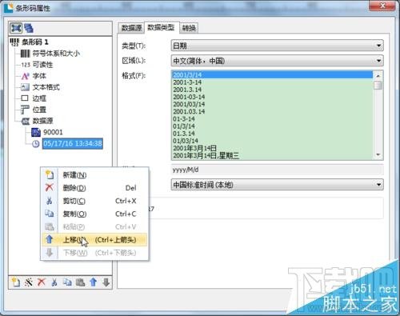Choose 上移(U) in the context menu

point(94,240)
